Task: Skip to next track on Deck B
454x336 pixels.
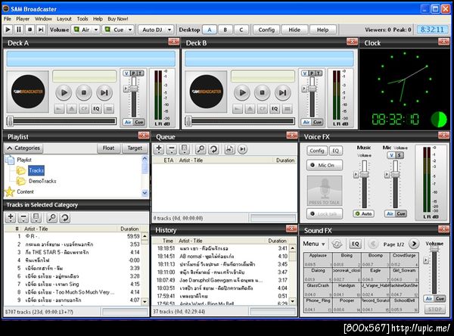Action: 282,92
